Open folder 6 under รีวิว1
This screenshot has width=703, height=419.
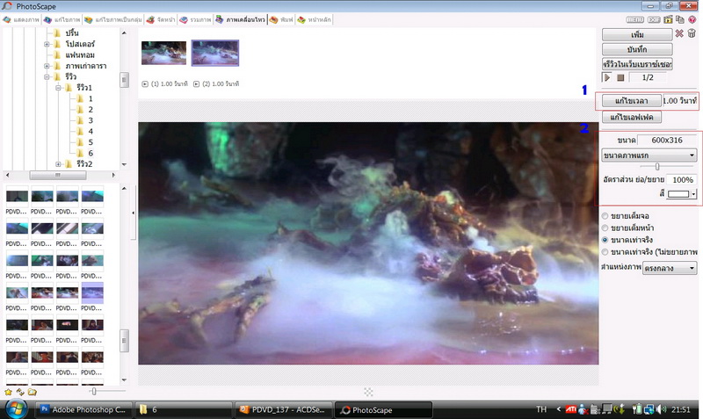pos(91,153)
